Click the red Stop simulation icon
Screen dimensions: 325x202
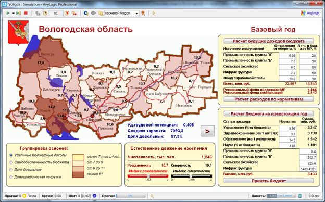[x=26, y=13]
